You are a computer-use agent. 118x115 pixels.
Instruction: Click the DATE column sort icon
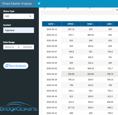55,24
